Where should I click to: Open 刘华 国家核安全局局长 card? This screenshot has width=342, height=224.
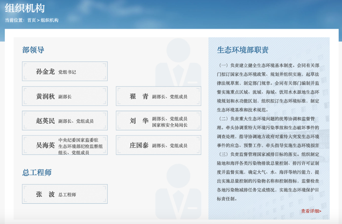[x=159, y=121]
